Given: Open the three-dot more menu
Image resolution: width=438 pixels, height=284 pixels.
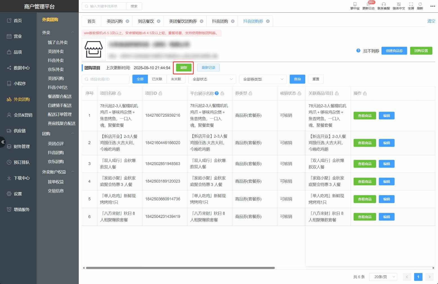Looking at the screenshot, I should coord(433,6).
